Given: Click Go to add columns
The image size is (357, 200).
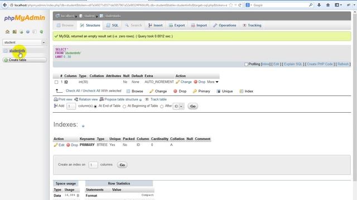Looking at the screenshot, I should (193, 106).
